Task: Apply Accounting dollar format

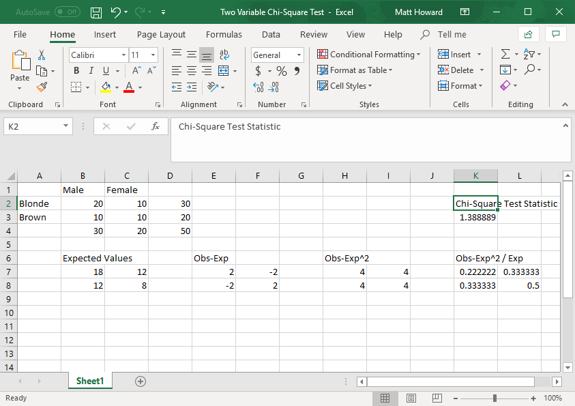Action: coord(258,70)
